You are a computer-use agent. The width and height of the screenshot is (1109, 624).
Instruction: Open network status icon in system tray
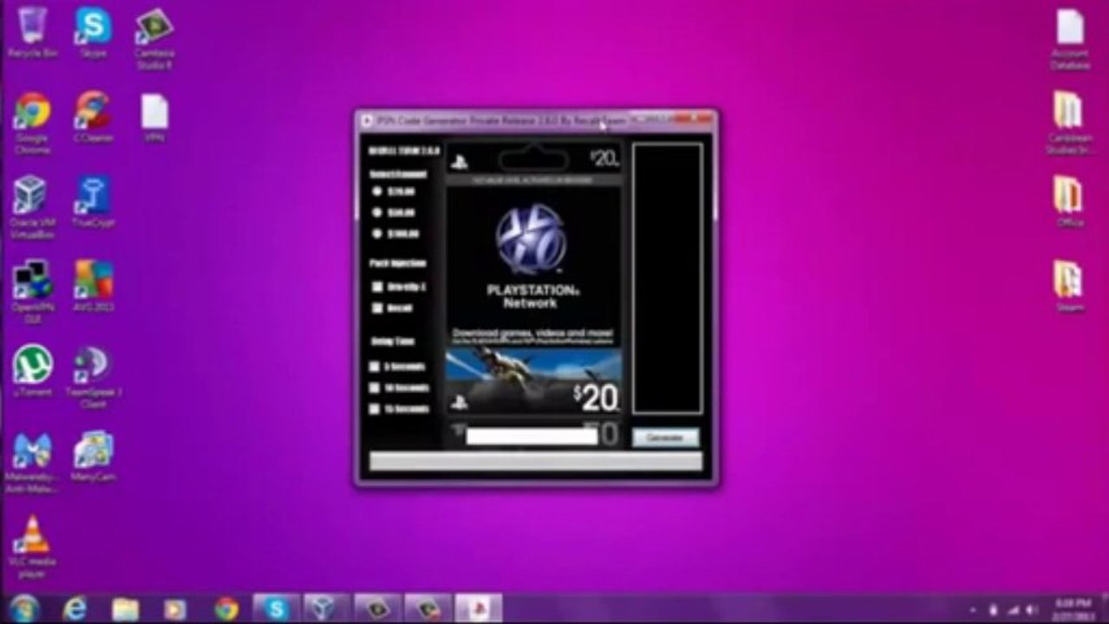tap(1011, 610)
